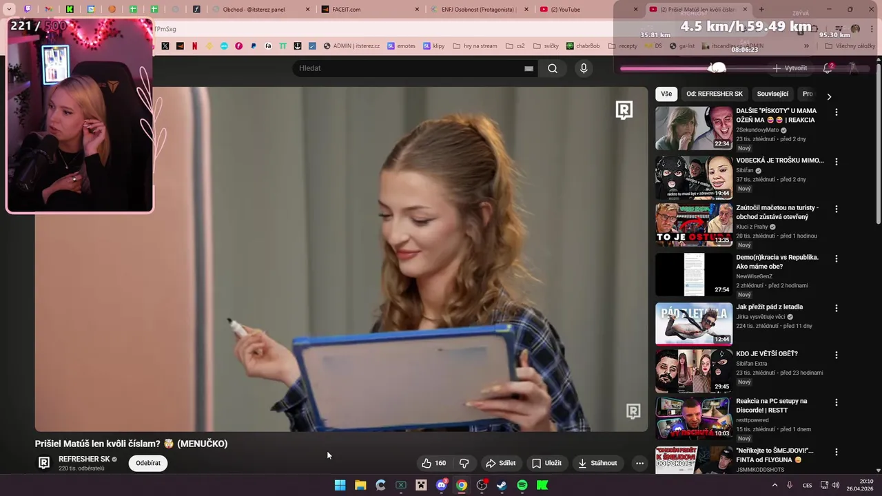Show hidden system tray icons
The width and height of the screenshot is (882, 496).
click(775, 485)
